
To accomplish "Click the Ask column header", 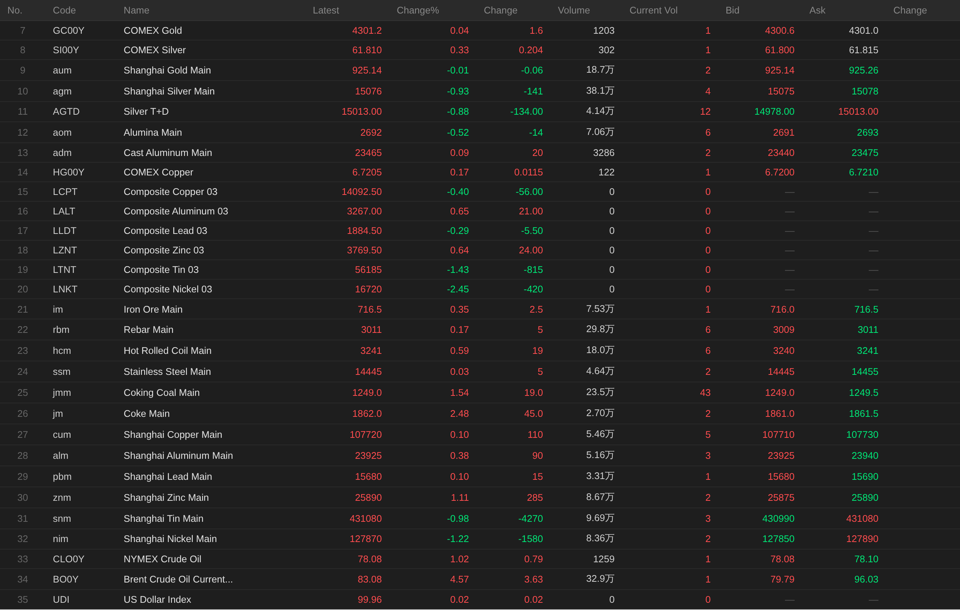I will (817, 10).
